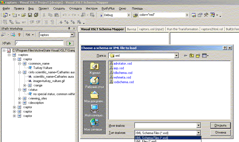Screen dimensions: 239x142
Task: Open the raptors document dropdown
Action: tap(72, 35)
